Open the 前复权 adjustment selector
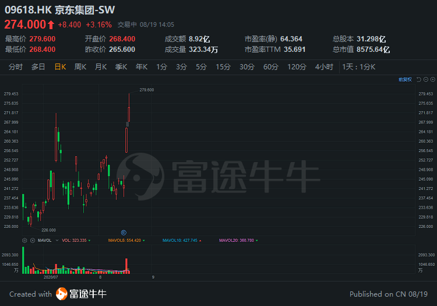 405,79
